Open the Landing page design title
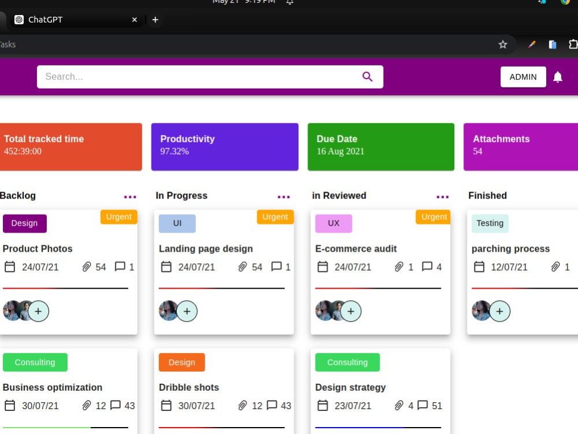The width and height of the screenshot is (578, 434). click(206, 249)
